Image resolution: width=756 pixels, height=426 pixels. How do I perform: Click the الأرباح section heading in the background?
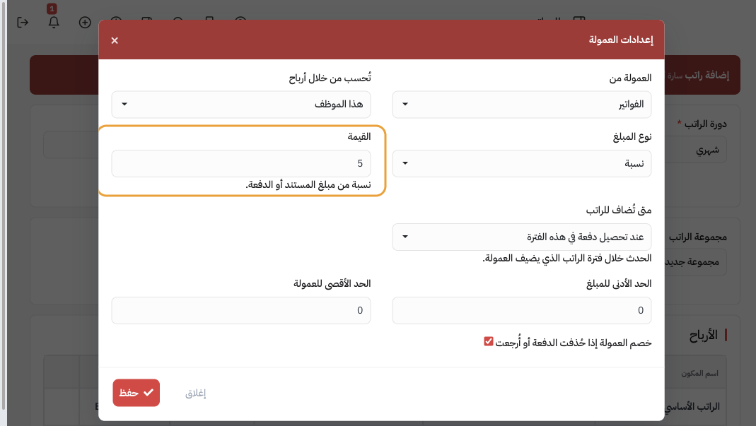(x=703, y=335)
